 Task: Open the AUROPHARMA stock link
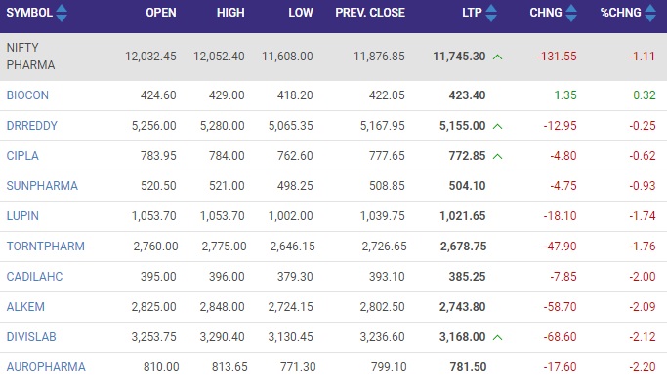pos(46,366)
